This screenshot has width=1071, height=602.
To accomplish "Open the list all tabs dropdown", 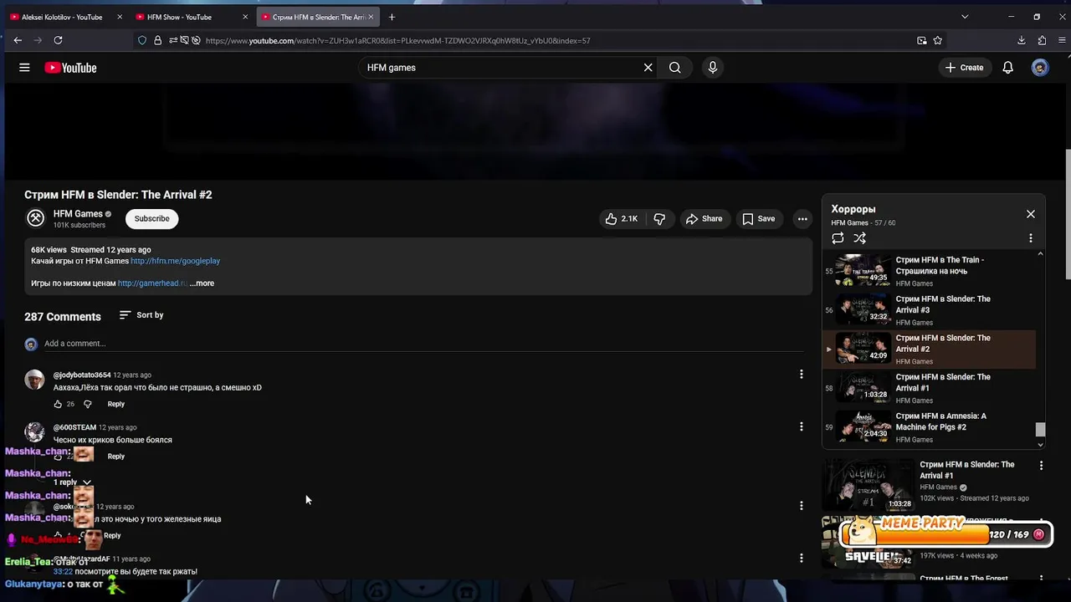I will click(x=965, y=17).
